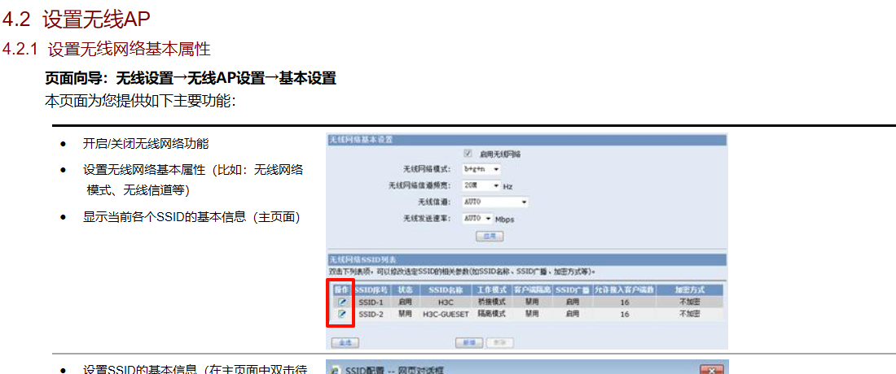The width and height of the screenshot is (896, 374).
Task: Click the 无线网络SSID列表 panel header
Action: (526, 260)
